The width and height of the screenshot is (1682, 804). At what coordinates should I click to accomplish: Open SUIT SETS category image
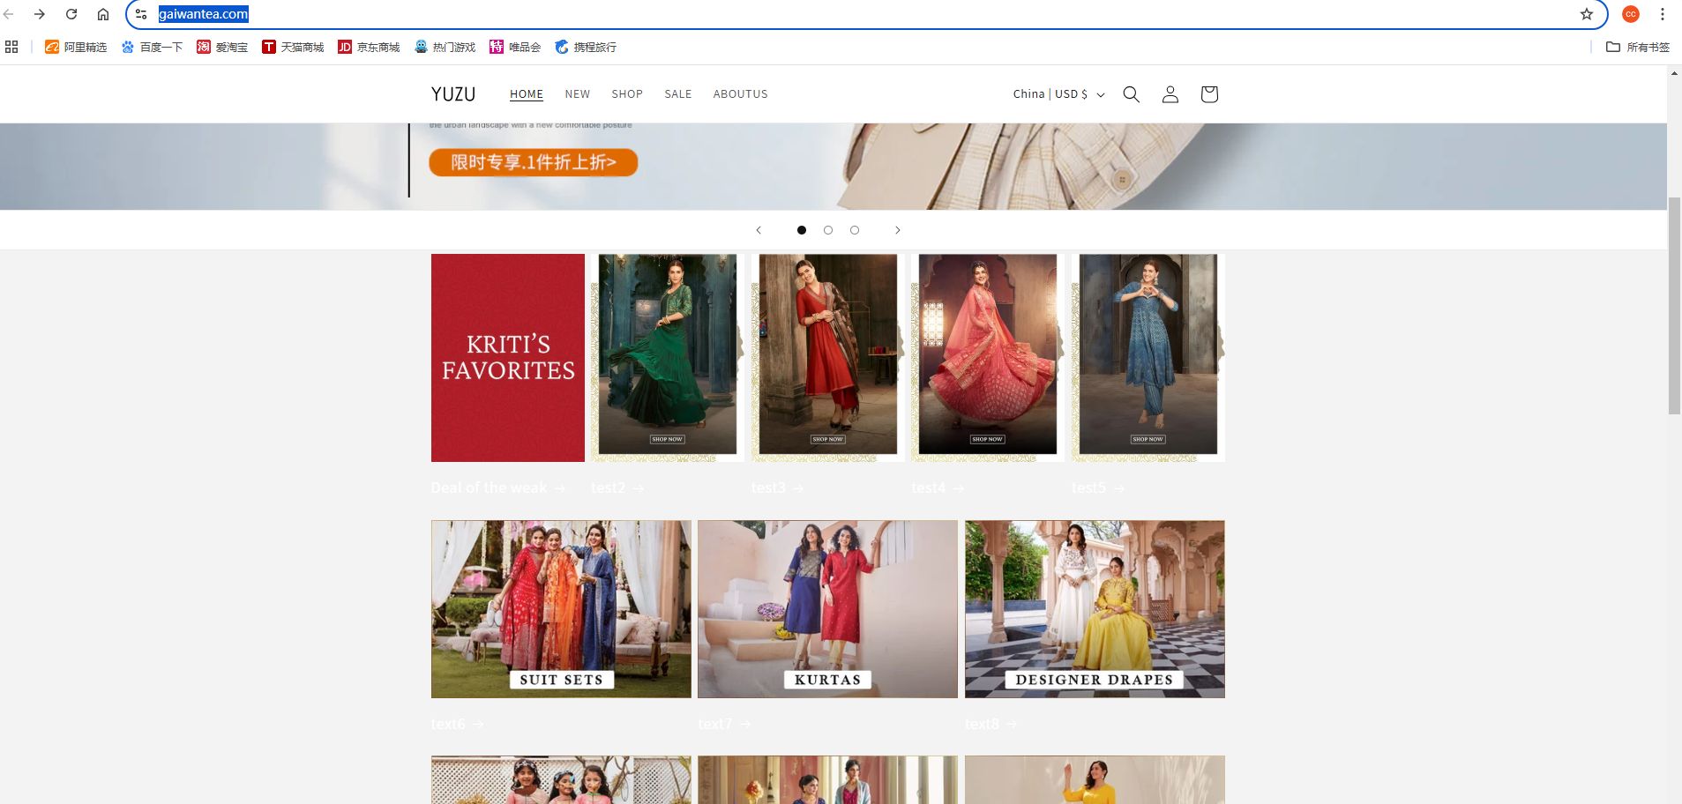(x=561, y=609)
